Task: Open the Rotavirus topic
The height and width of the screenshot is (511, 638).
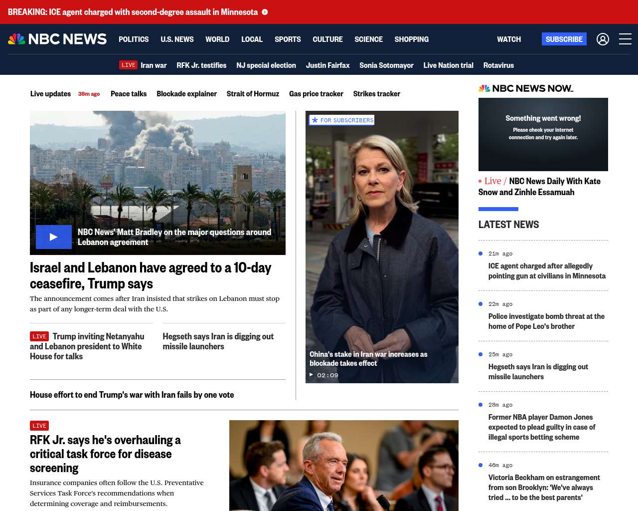Action: 498,65
